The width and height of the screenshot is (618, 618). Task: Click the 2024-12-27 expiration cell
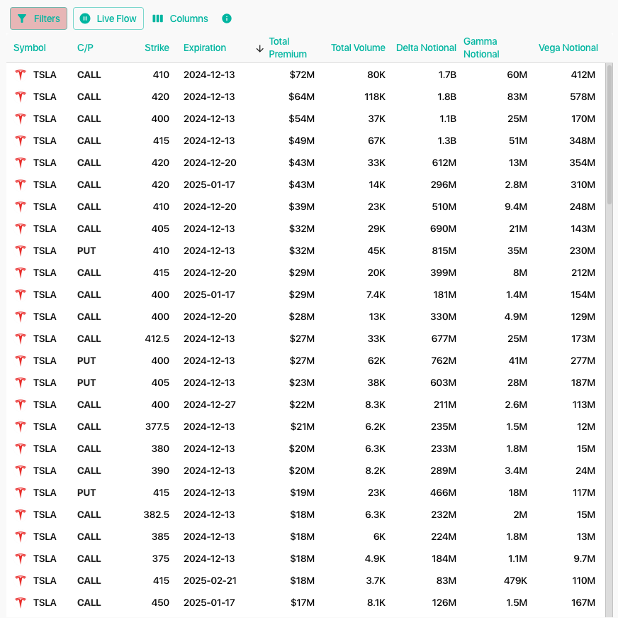210,404
